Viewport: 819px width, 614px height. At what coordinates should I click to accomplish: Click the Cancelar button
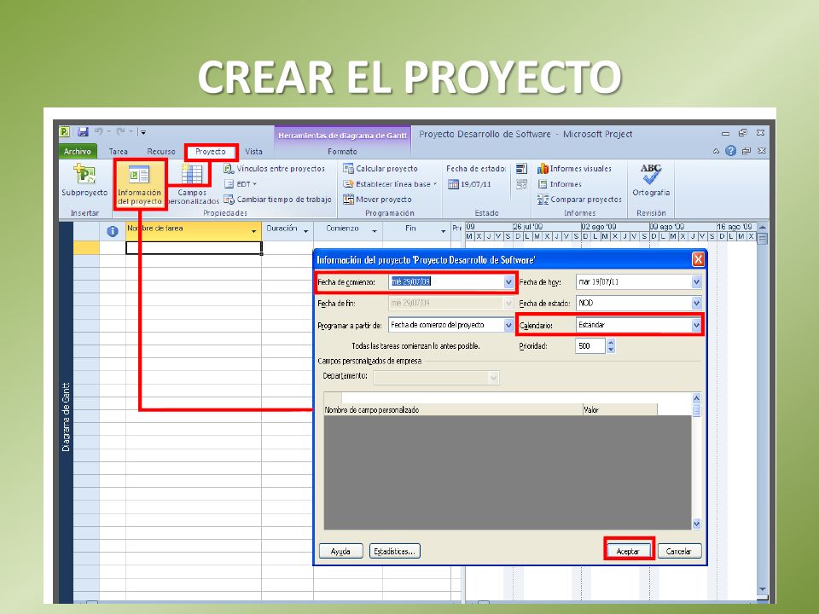coord(678,551)
